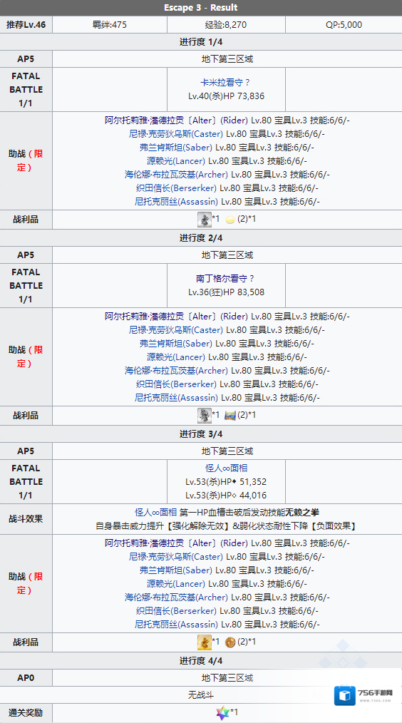Open 尼托克丽丝(Assassin) link under 进行度 3/4
Viewport: 402px width, 723px height.
177,624
